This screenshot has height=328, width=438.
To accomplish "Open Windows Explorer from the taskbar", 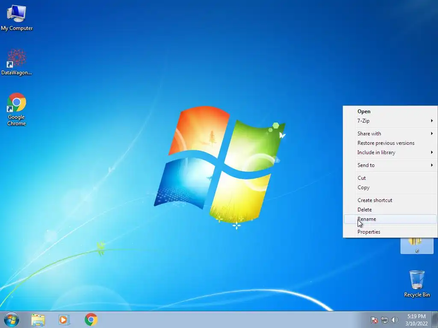I will [x=38, y=319].
